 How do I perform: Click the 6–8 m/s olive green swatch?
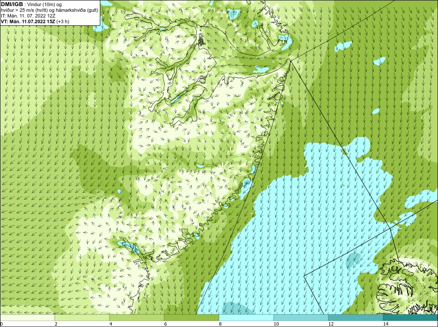tap(192, 317)
